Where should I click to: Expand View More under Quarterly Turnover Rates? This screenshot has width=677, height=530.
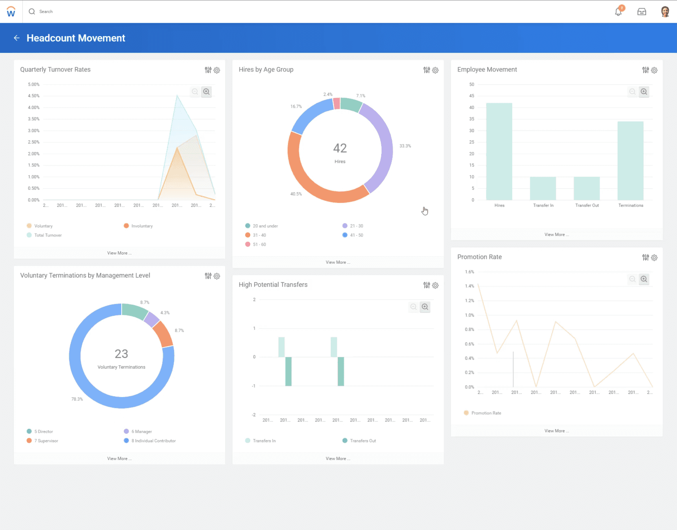coord(119,253)
